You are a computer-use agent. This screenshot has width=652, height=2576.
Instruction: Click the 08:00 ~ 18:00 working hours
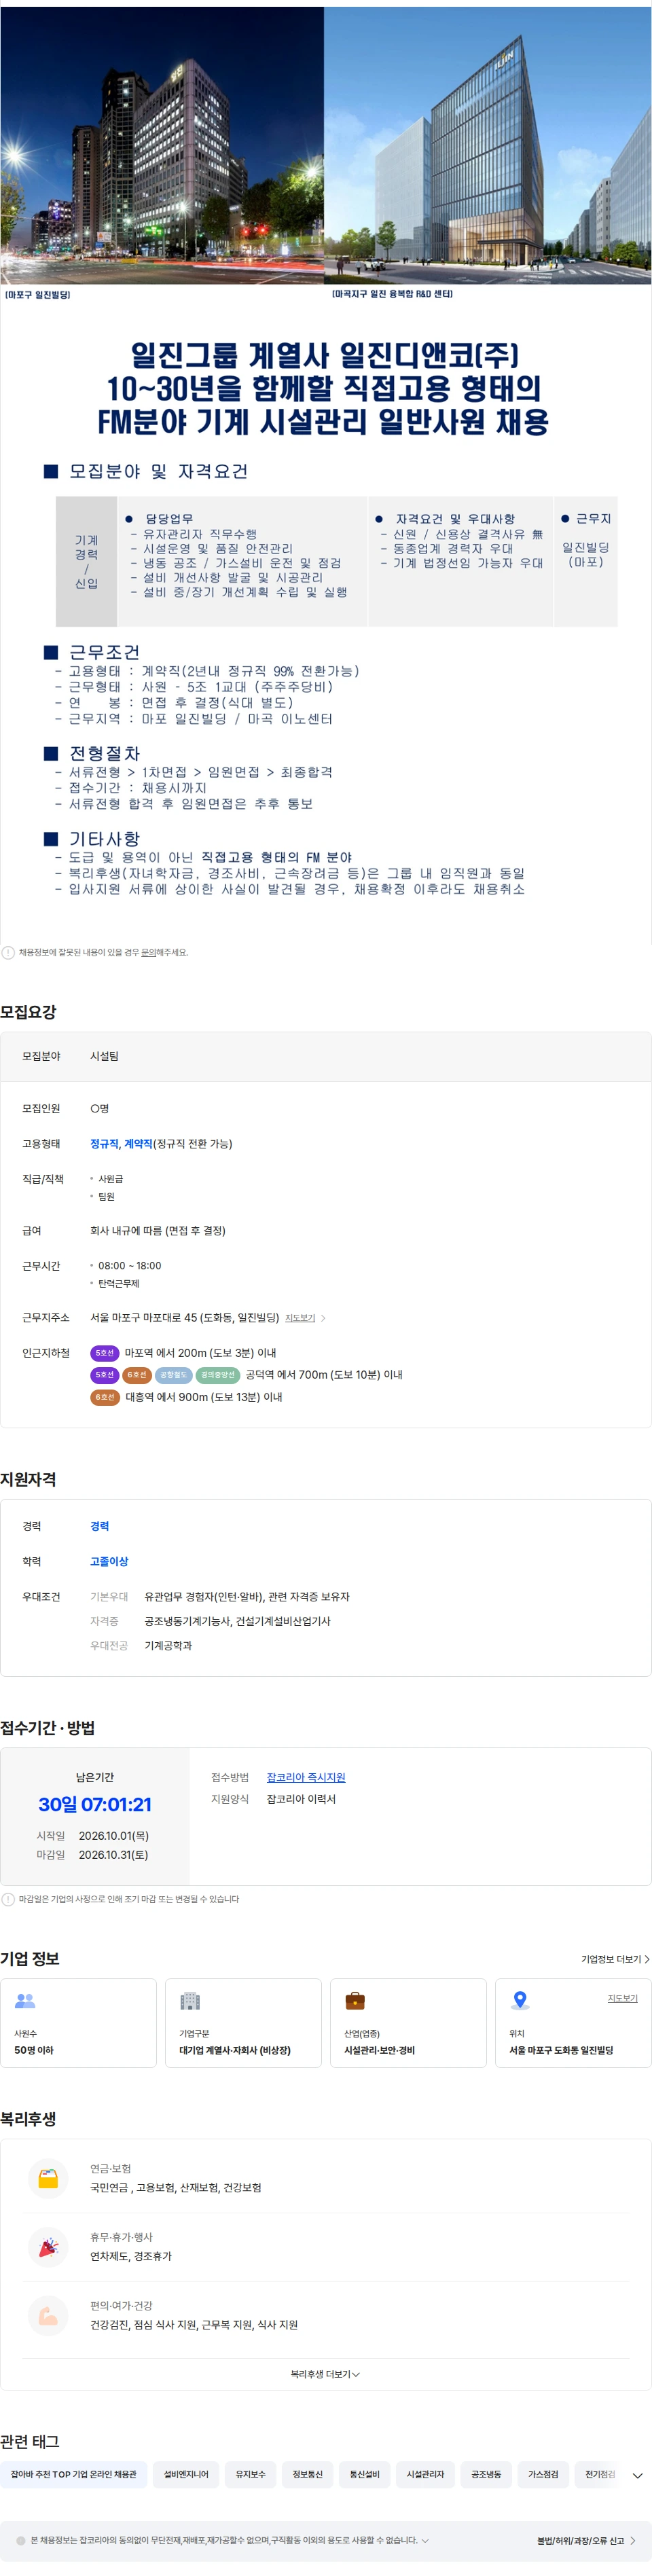tap(129, 1266)
